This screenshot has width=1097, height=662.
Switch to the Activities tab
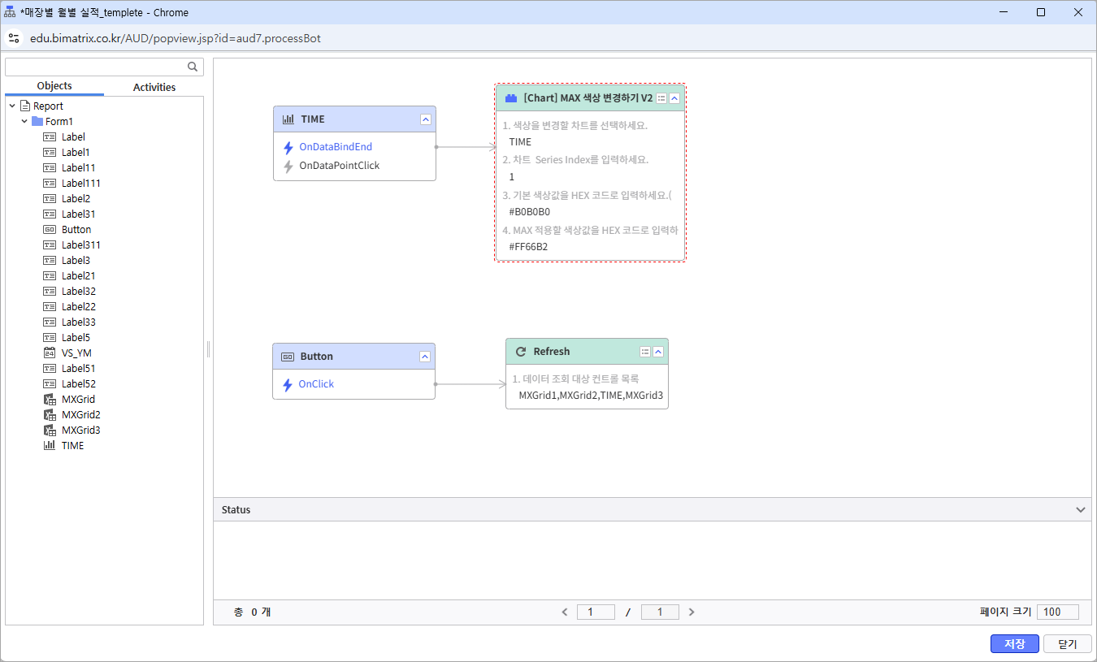(x=154, y=87)
